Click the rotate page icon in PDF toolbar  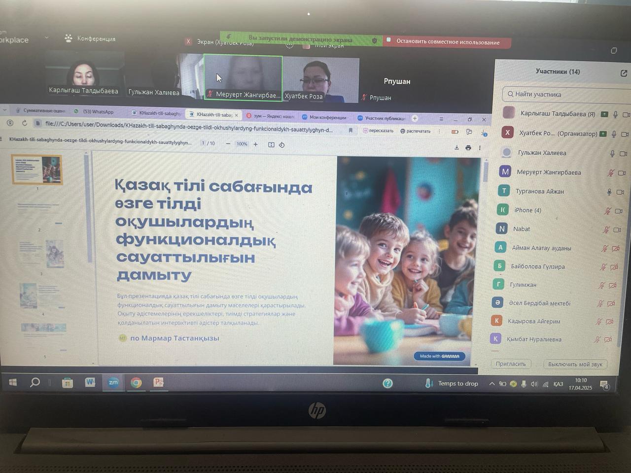[x=281, y=145]
